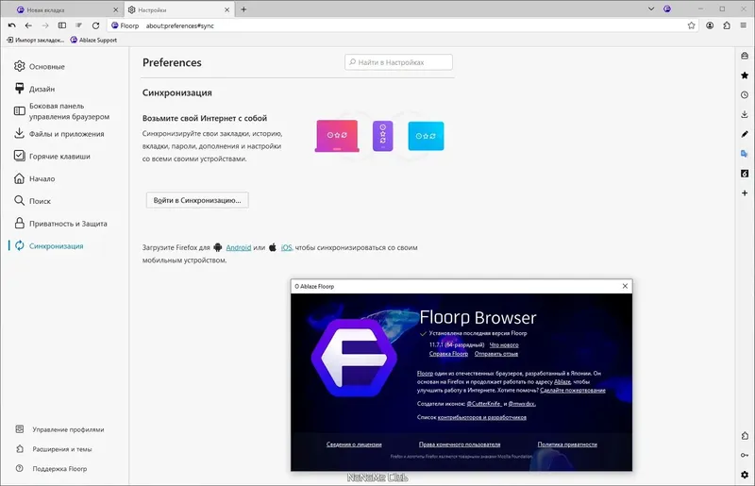Open the hamburger application menu
This screenshot has height=486, width=755.
click(x=744, y=25)
